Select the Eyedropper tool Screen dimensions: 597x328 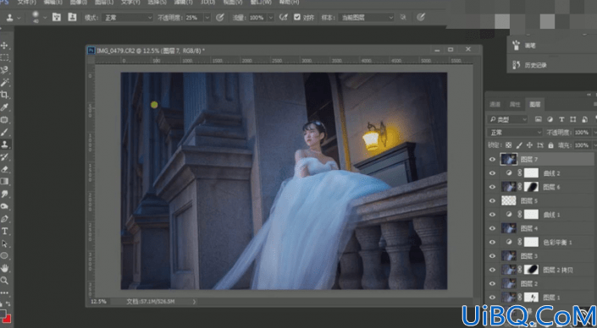4,107
